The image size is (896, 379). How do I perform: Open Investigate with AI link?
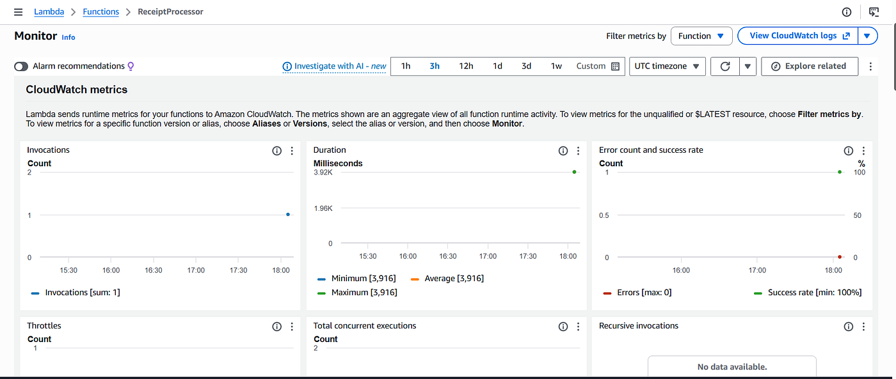click(335, 66)
